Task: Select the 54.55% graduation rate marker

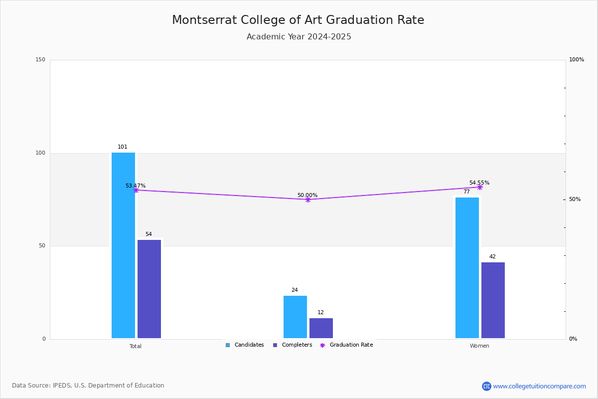Action: pyautogui.click(x=480, y=187)
